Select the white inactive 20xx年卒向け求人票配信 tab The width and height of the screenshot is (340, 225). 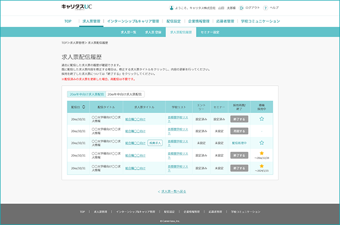tap(125, 94)
